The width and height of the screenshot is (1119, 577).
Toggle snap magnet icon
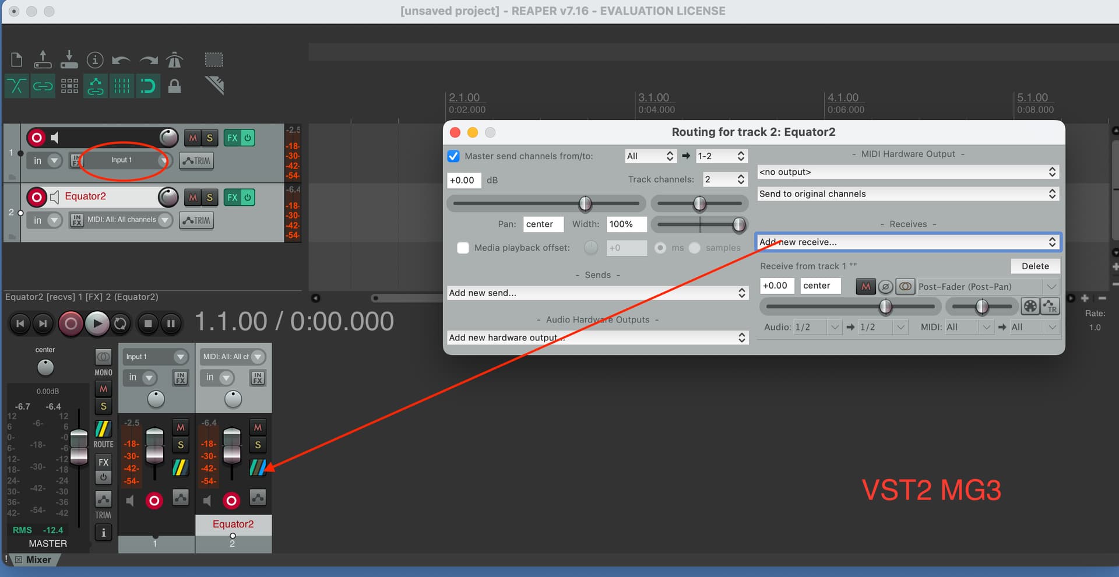[x=148, y=87]
